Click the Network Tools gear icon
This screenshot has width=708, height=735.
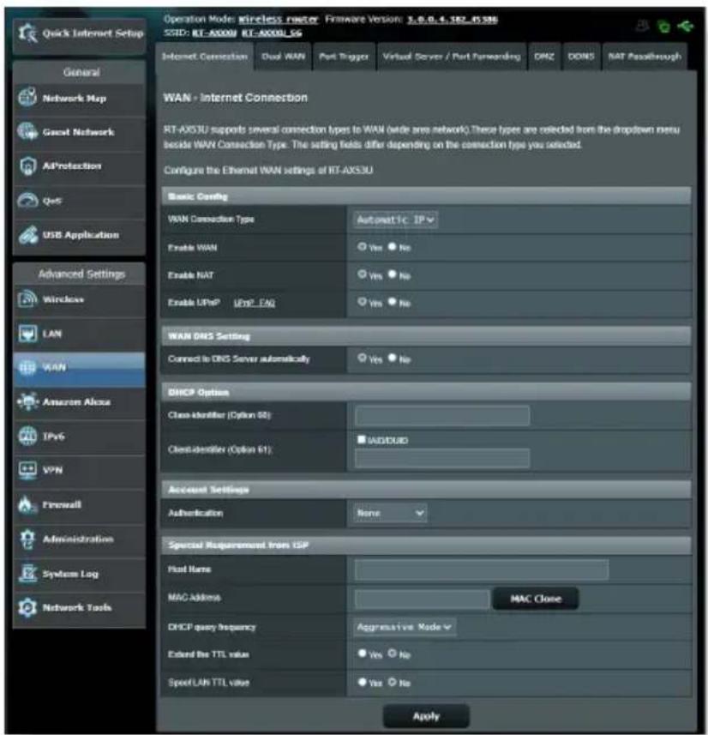(x=27, y=607)
